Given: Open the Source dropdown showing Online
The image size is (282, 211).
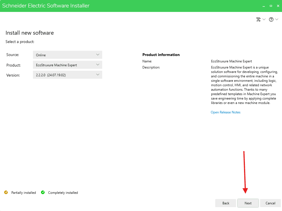Looking at the screenshot, I should (67, 55).
